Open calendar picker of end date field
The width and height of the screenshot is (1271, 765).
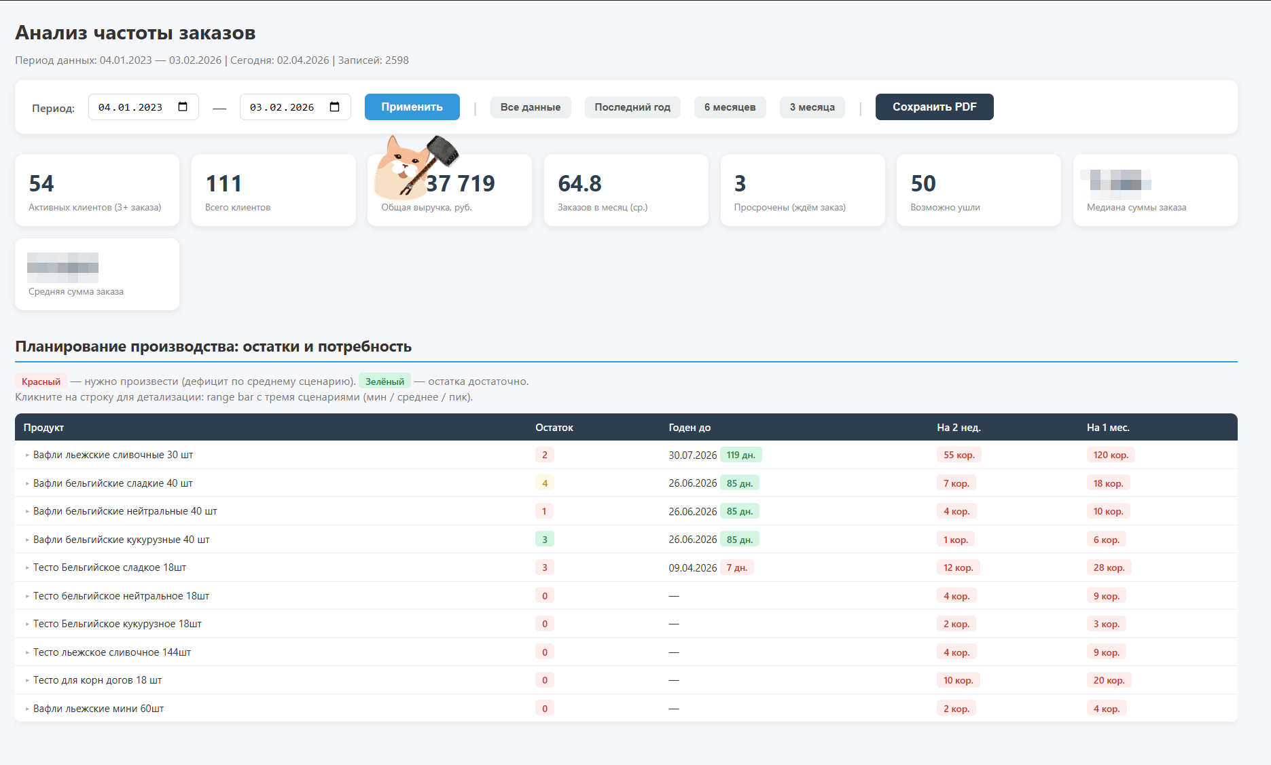pyautogui.click(x=334, y=107)
